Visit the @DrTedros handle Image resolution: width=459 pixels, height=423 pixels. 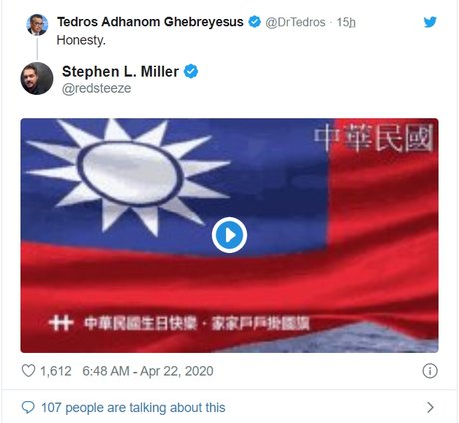[295, 22]
